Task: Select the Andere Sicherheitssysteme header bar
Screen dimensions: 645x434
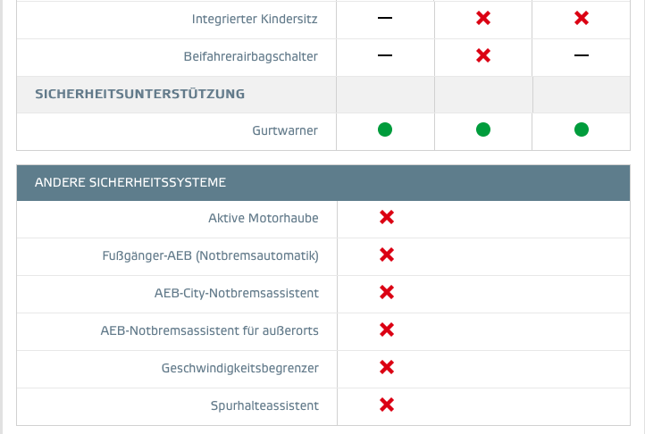Action: point(323,183)
